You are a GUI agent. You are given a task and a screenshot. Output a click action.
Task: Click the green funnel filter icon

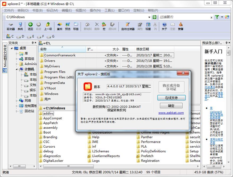(217, 17)
